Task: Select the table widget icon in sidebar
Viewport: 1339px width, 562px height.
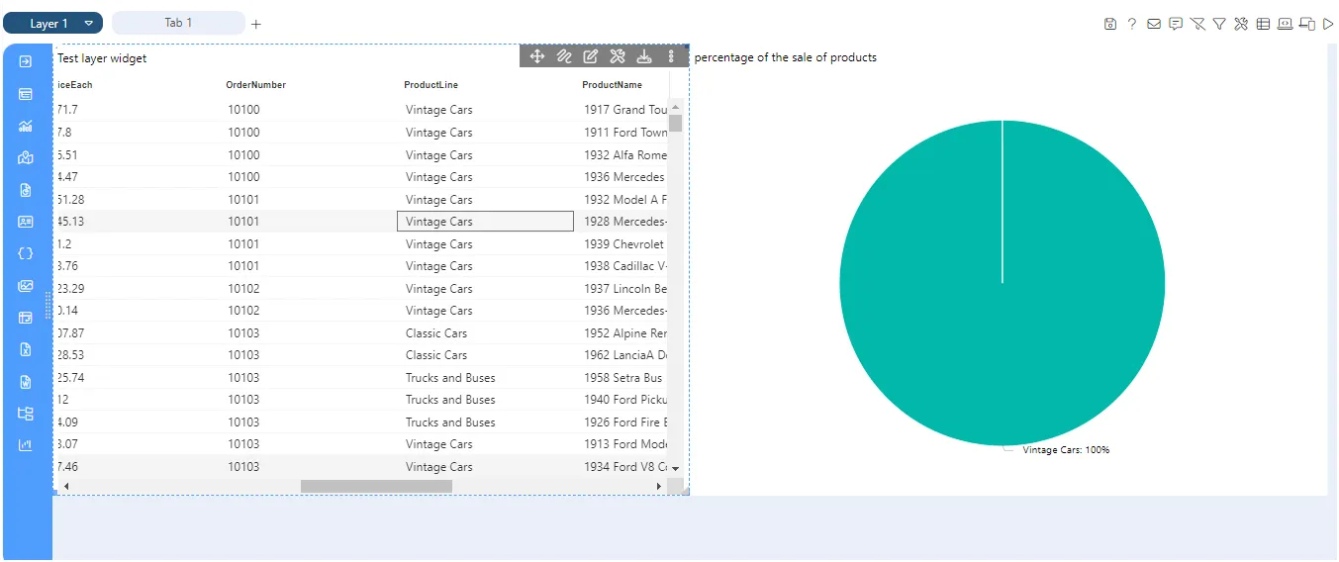Action: point(26,94)
